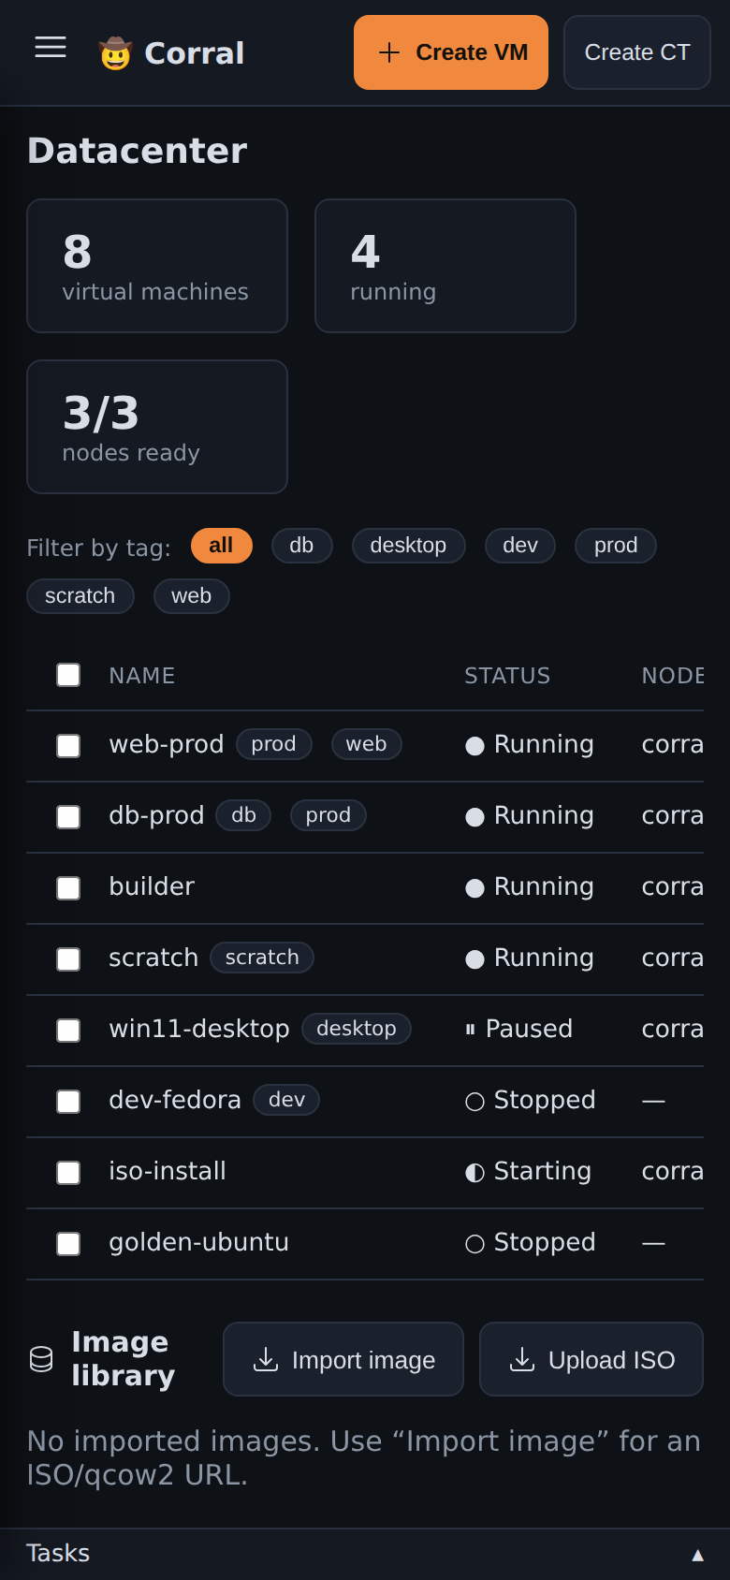The width and height of the screenshot is (730, 1580).
Task: Click the desktop tag in win11-desktop row
Action: 357,1029
